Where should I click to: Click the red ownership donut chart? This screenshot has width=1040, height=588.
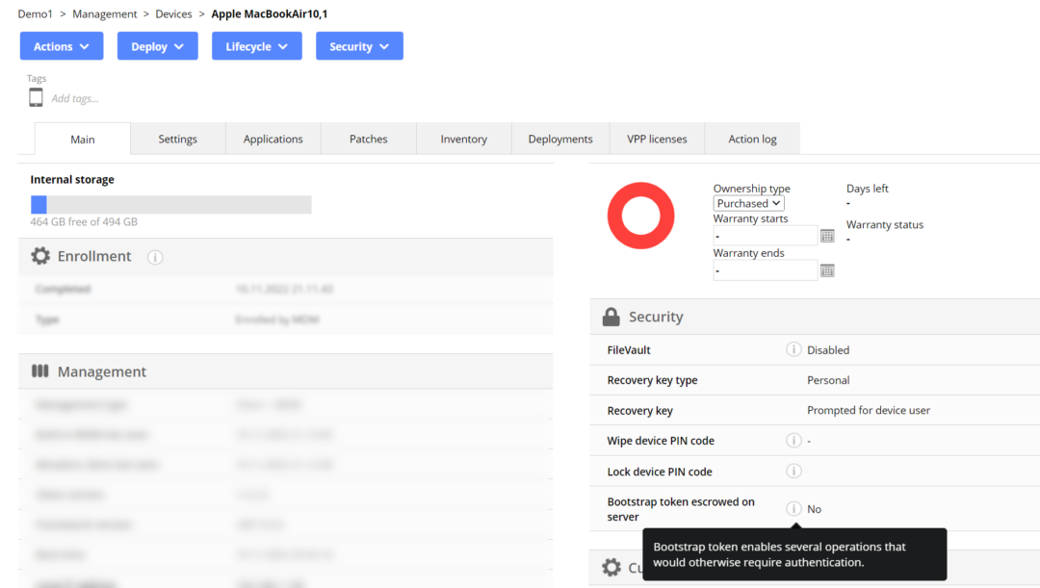point(640,216)
